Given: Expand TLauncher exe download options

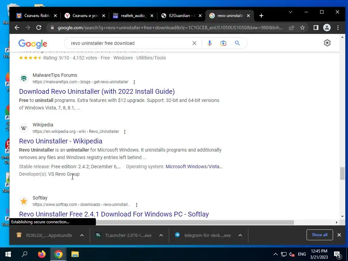Looking at the screenshot, I should pyautogui.click(x=161, y=235).
